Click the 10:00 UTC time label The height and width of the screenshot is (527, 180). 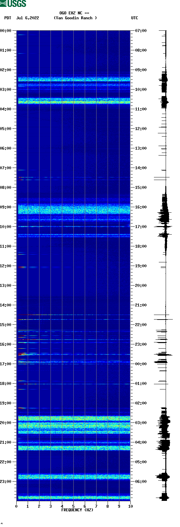pos(141,90)
